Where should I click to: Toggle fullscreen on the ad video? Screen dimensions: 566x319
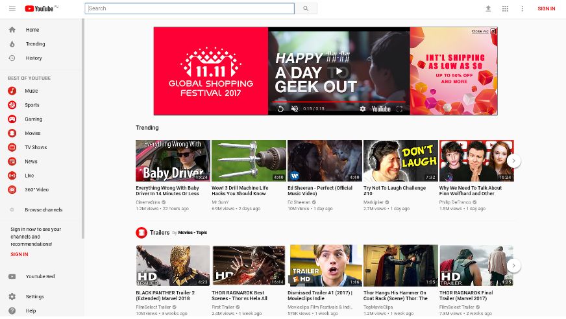[x=399, y=109]
